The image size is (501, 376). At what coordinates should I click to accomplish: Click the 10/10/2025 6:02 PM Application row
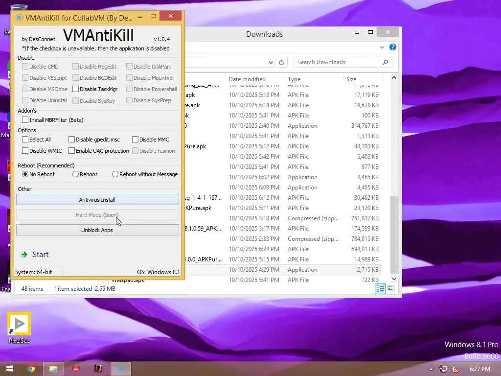pyautogui.click(x=283, y=177)
